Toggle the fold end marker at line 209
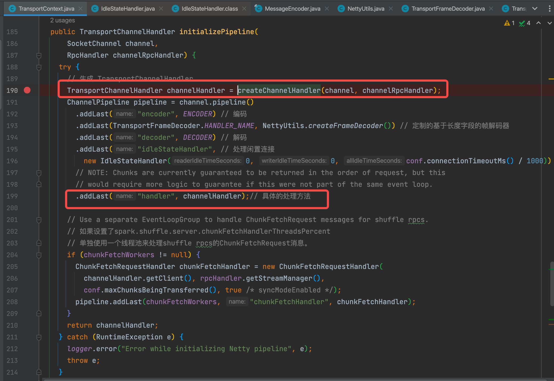 39,313
